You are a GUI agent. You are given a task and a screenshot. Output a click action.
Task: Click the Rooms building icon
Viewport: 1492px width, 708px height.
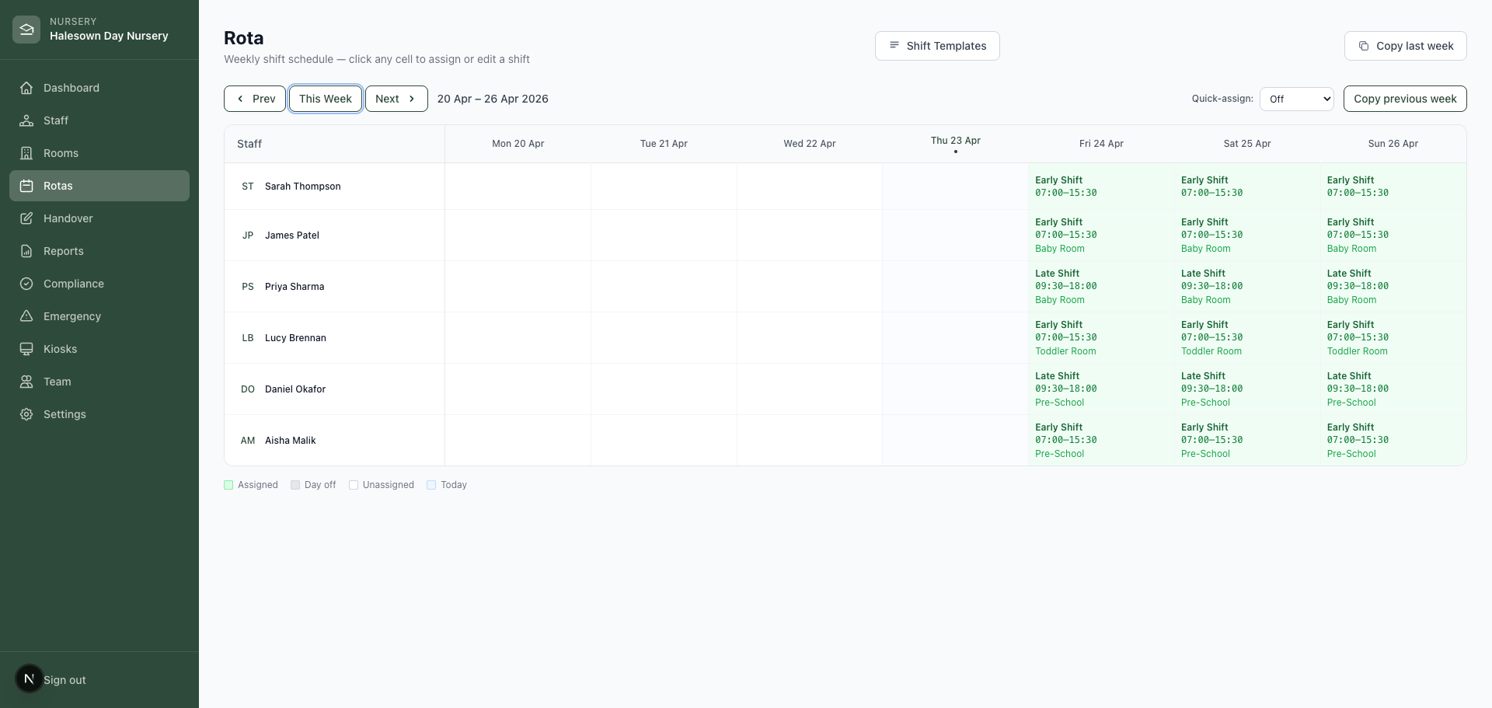pyautogui.click(x=26, y=153)
